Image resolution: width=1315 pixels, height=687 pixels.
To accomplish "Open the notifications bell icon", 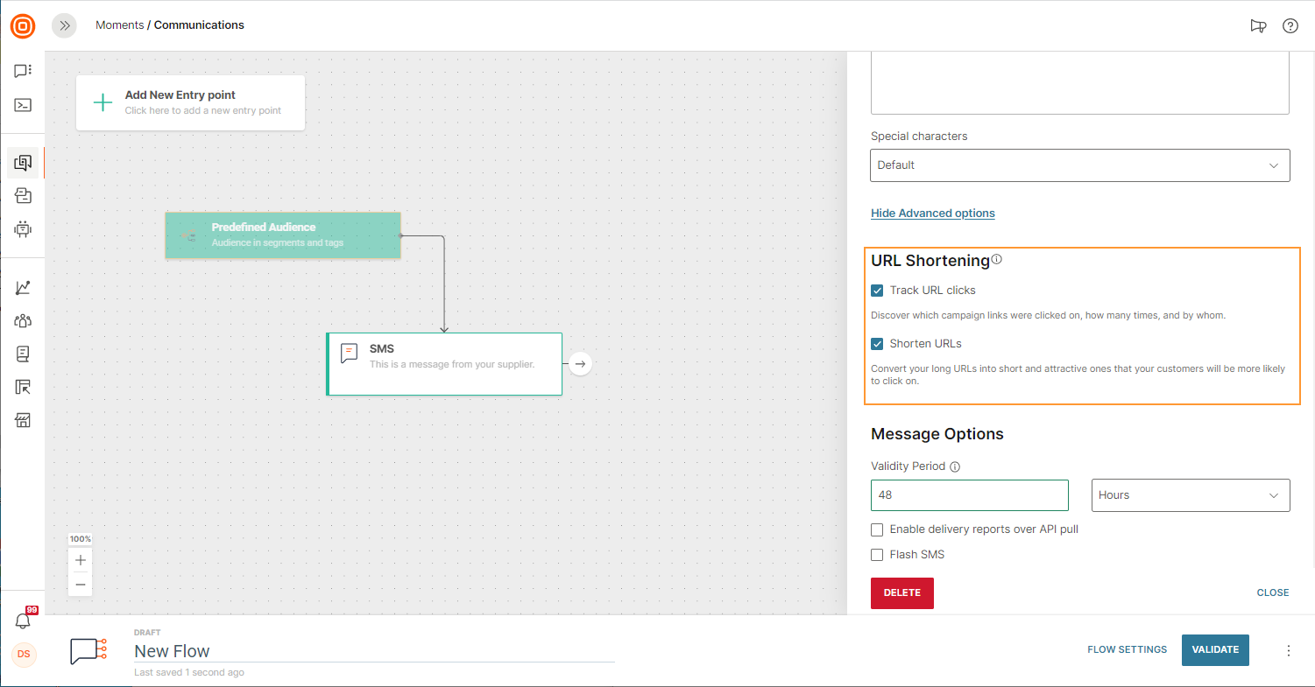I will click(x=23, y=620).
